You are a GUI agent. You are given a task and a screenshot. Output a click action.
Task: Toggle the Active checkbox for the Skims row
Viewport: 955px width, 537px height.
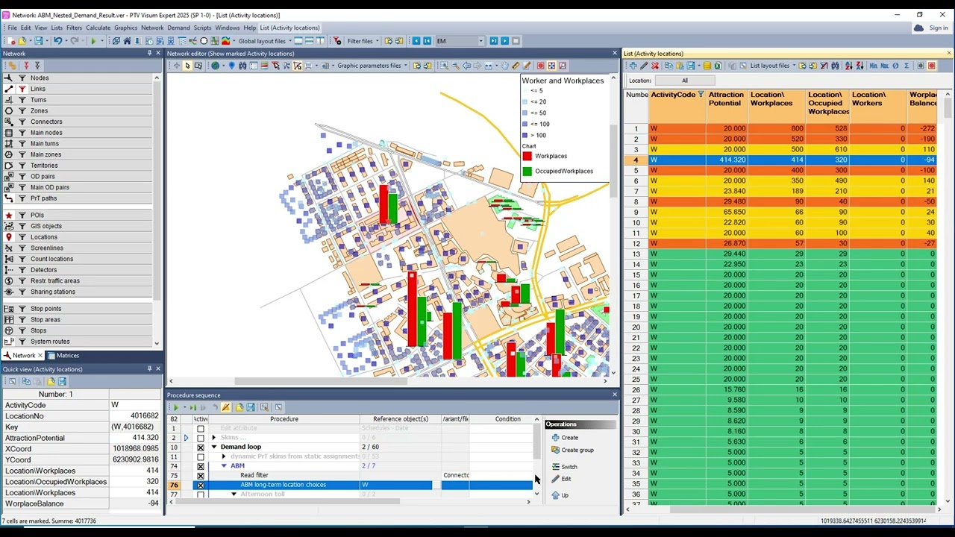coord(200,438)
